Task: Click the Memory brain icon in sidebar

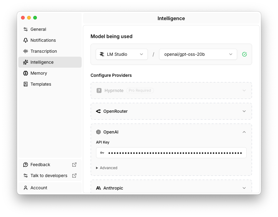Action: (26, 73)
